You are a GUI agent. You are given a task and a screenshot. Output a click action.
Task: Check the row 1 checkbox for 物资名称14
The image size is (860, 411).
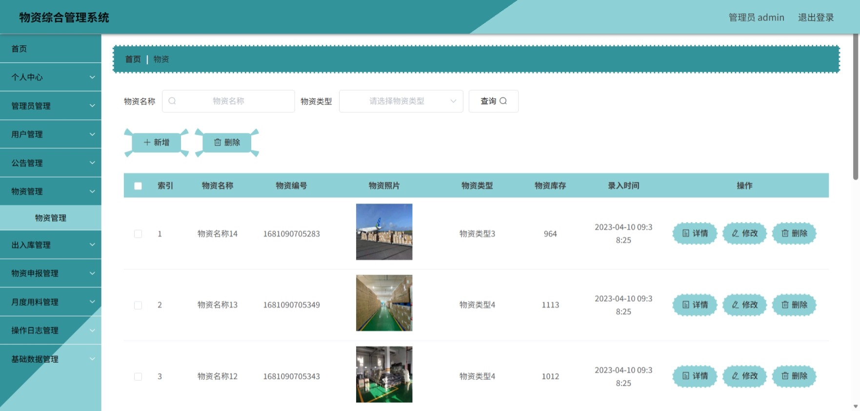point(138,234)
